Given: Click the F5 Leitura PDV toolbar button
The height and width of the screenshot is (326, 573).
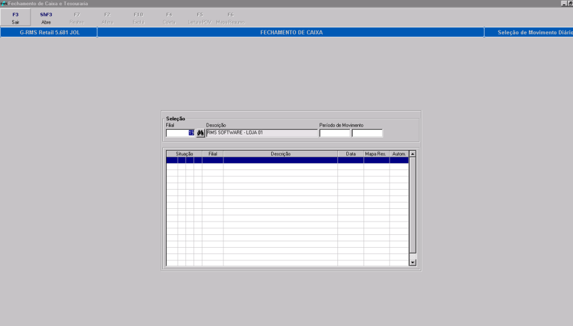Looking at the screenshot, I should (200, 18).
